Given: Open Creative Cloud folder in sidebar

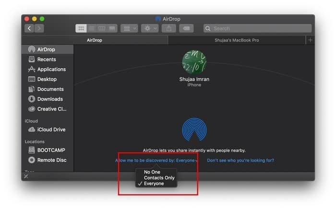Looking at the screenshot, I should click(x=48, y=109).
